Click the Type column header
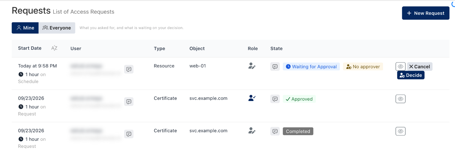The width and height of the screenshot is (455, 156). (x=159, y=48)
